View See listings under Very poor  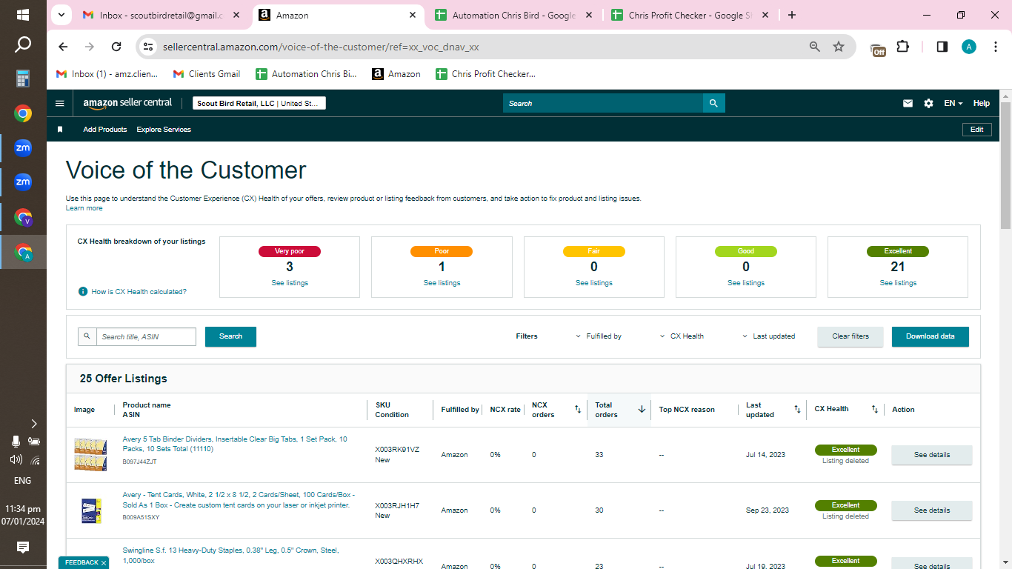coord(290,283)
